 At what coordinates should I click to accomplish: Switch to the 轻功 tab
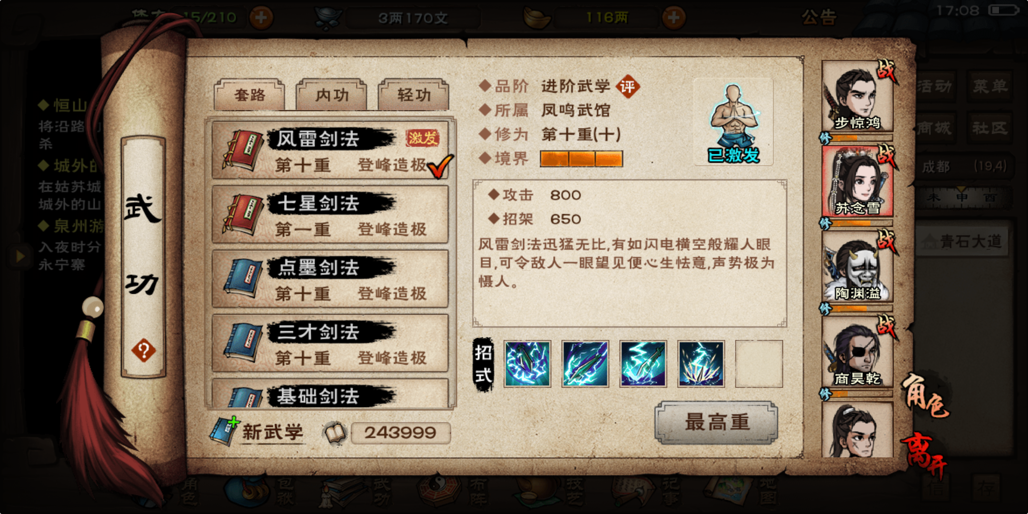coord(414,95)
